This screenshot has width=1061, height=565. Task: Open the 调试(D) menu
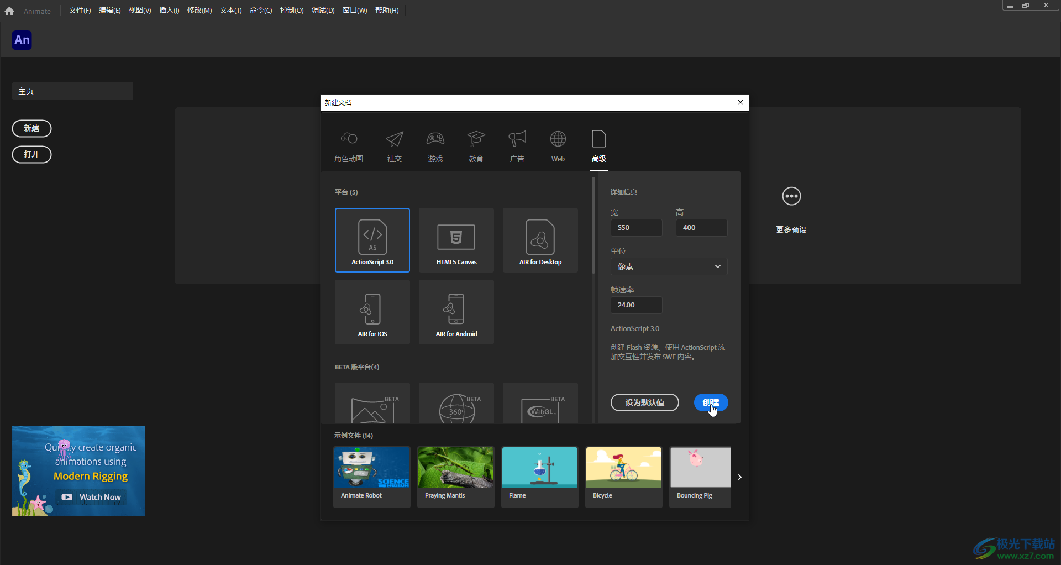coord(323,11)
